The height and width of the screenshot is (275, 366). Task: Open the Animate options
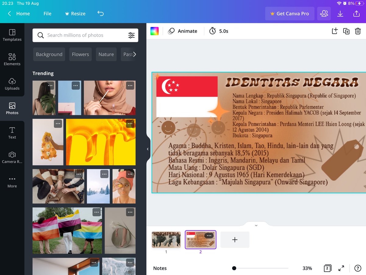click(x=183, y=31)
